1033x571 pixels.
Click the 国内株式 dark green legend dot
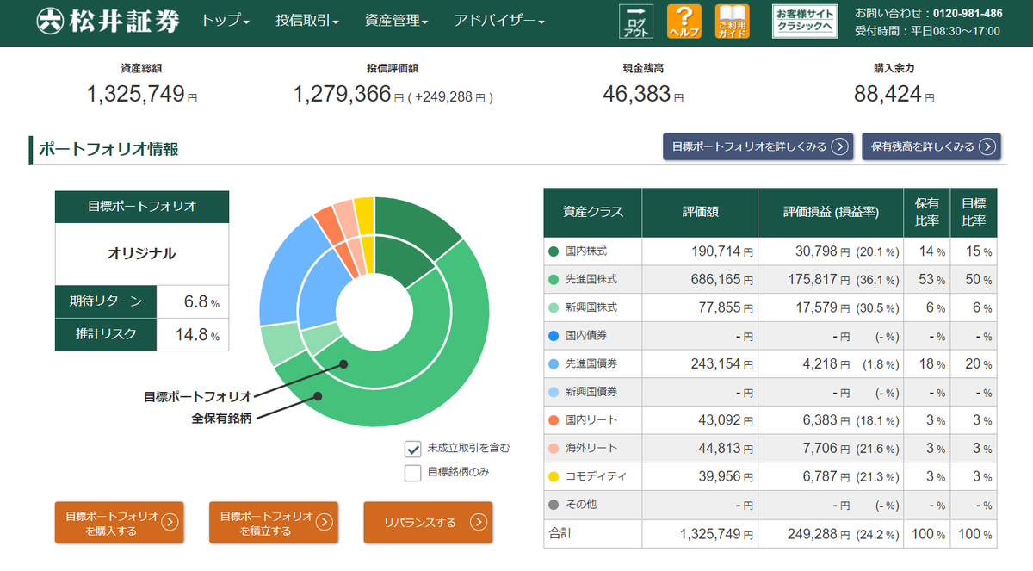(x=554, y=251)
